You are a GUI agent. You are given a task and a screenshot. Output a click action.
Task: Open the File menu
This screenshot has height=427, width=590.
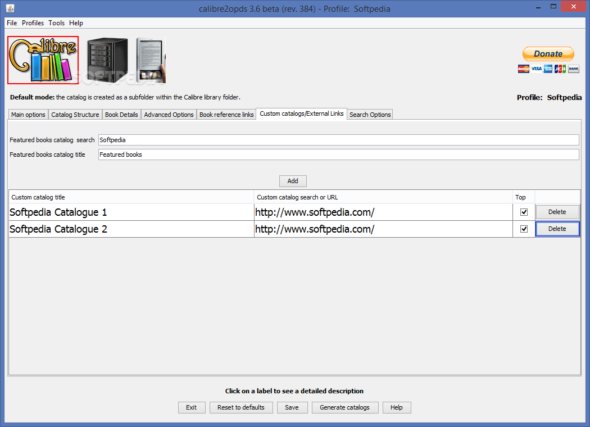pos(12,23)
